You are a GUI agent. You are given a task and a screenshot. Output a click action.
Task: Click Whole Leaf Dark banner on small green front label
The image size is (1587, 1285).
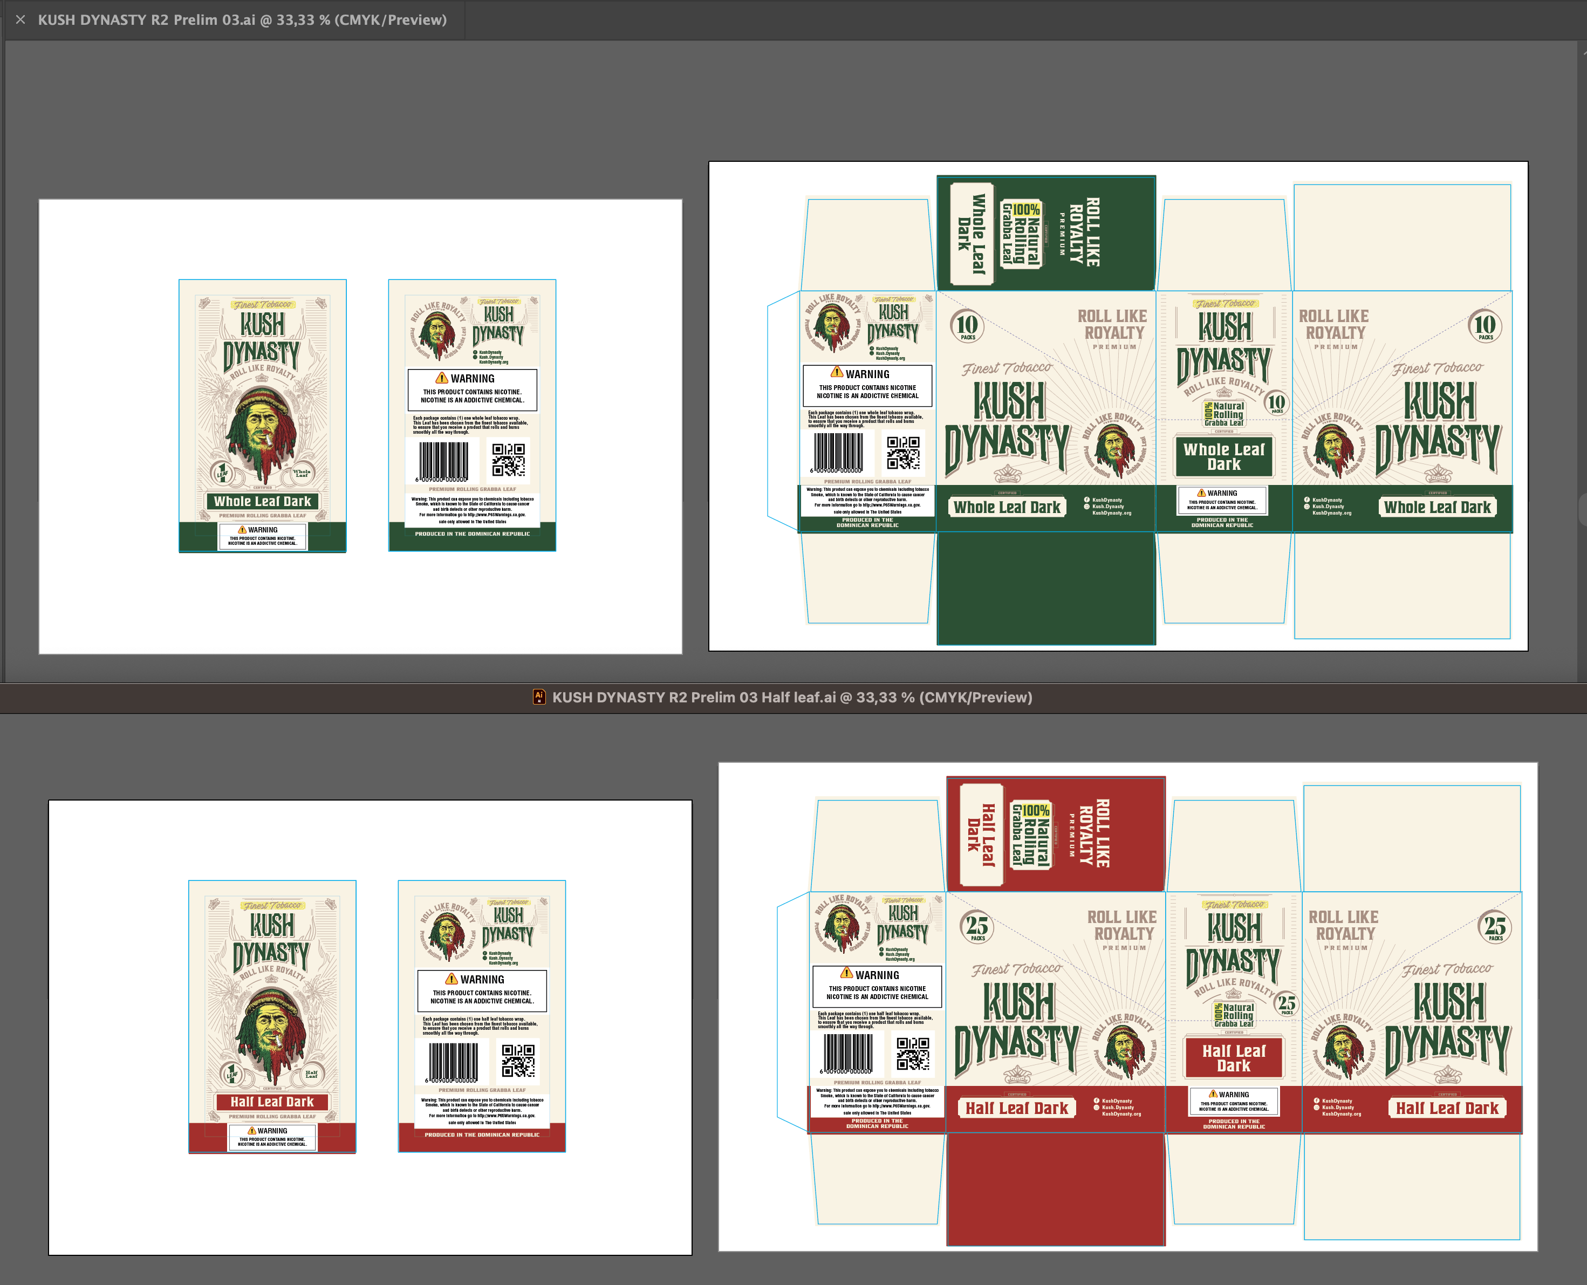(x=262, y=501)
